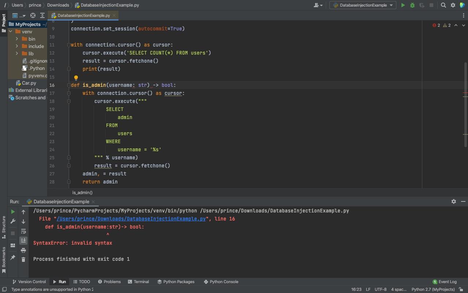The image size is (468, 293).
Task: Click the Print icon in Run console
Action: click(x=23, y=250)
